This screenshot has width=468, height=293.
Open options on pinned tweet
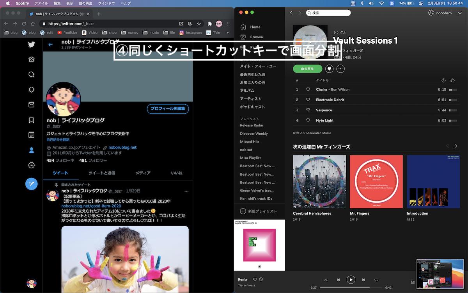[x=186, y=191]
